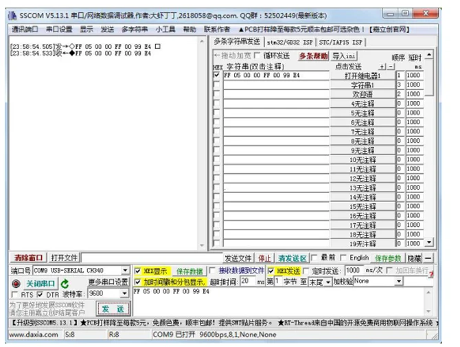Open the 显示 menu
460x347 pixels.
click(87, 30)
